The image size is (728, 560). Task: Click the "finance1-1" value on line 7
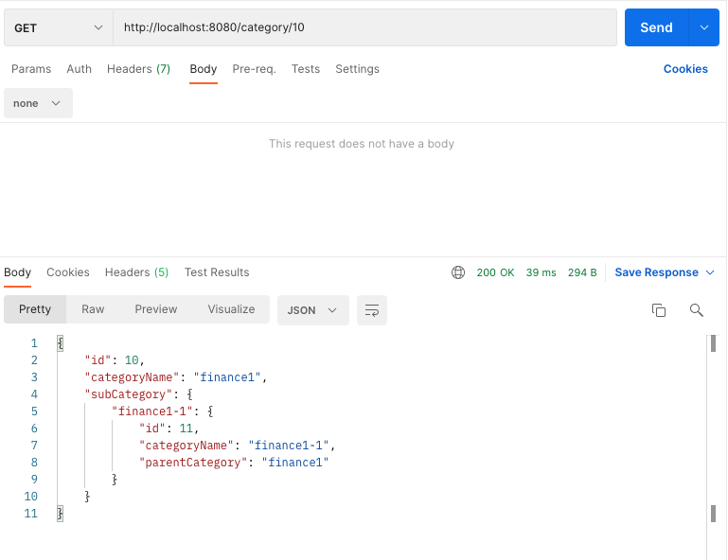(289, 446)
